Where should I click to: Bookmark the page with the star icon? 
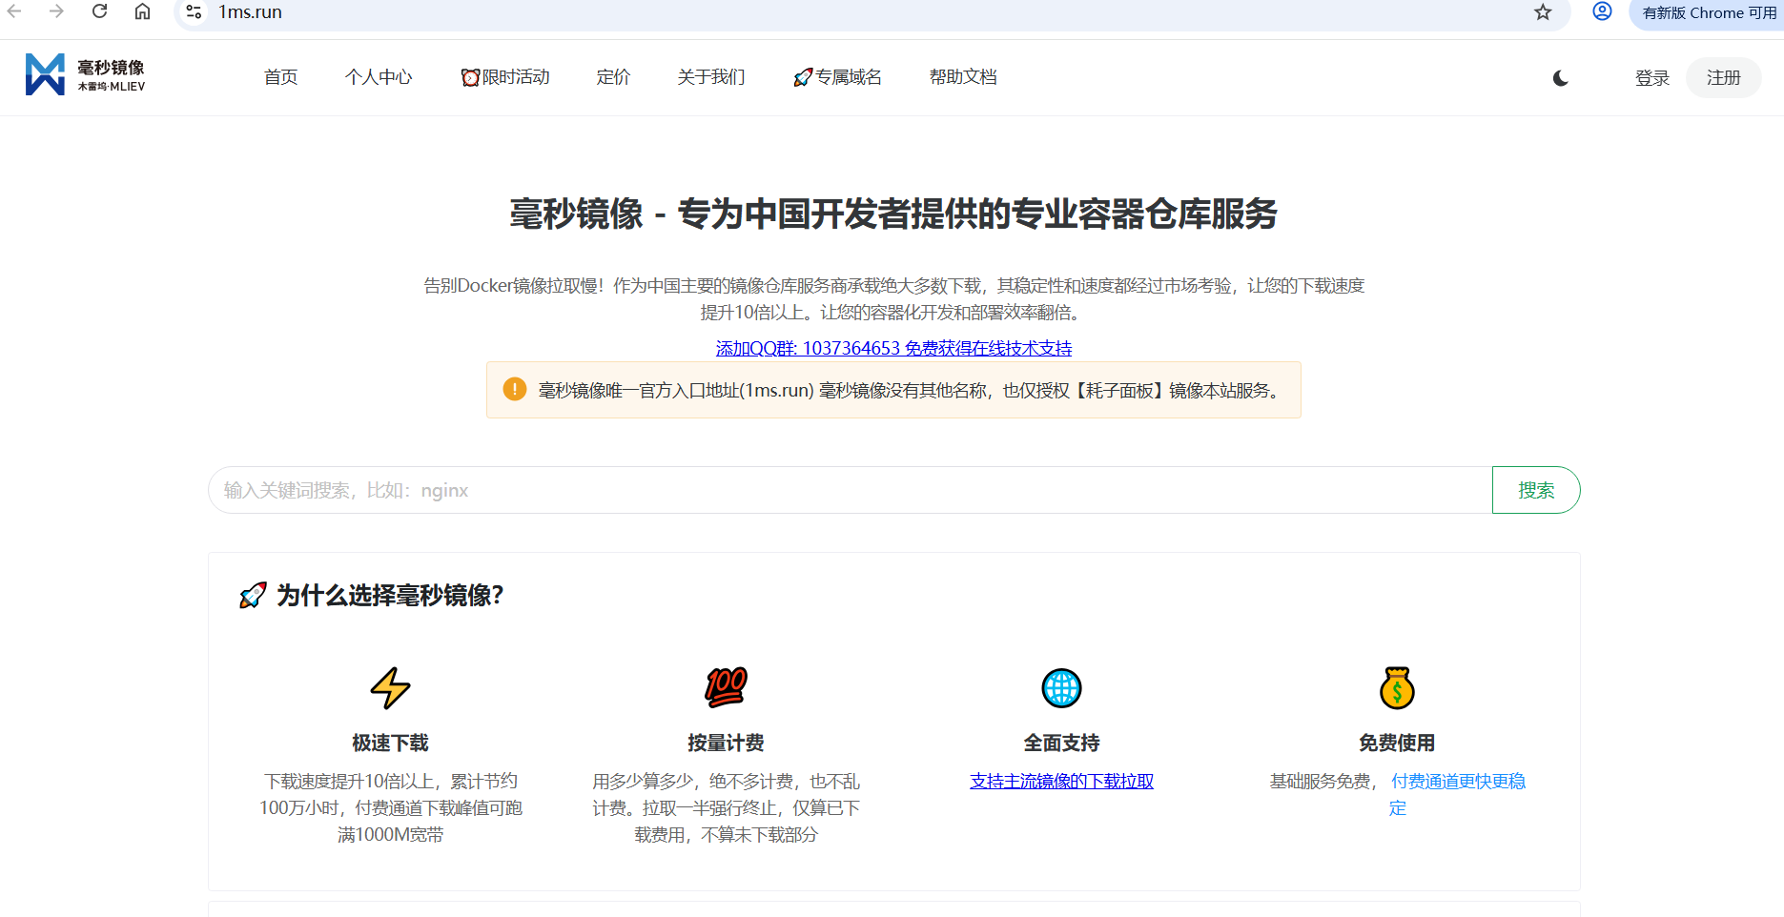tap(1542, 14)
